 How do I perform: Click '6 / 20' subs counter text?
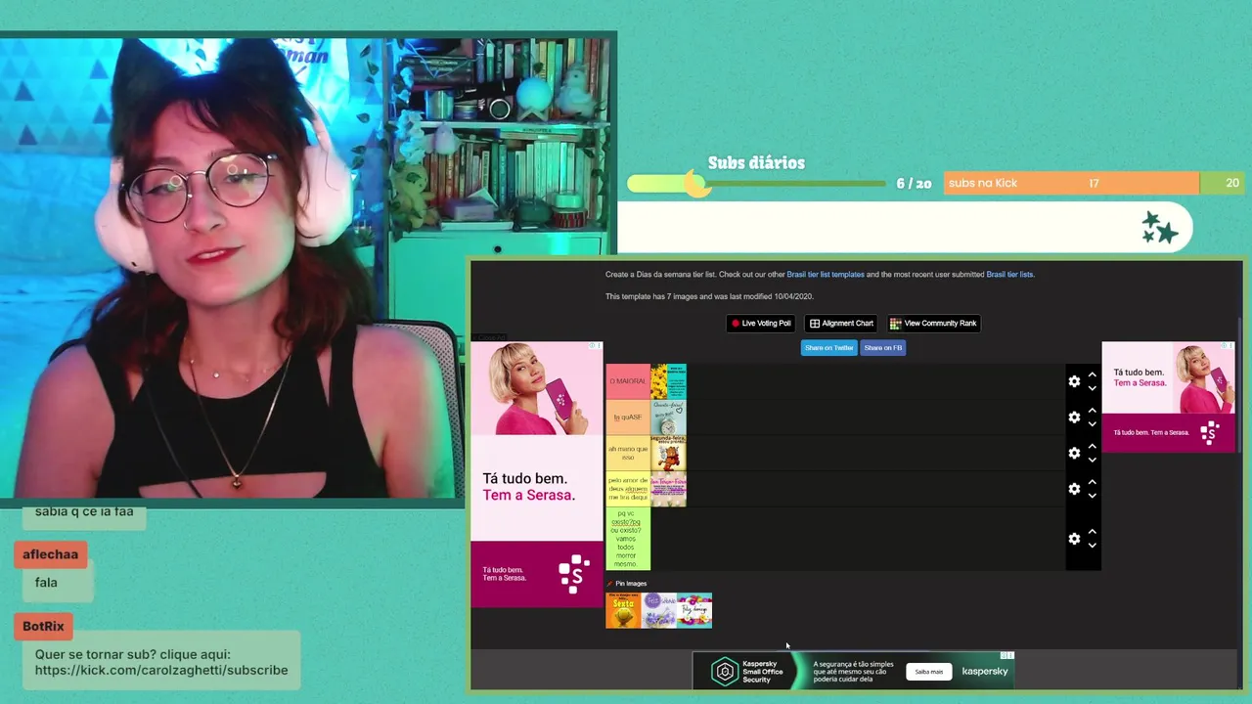914,184
